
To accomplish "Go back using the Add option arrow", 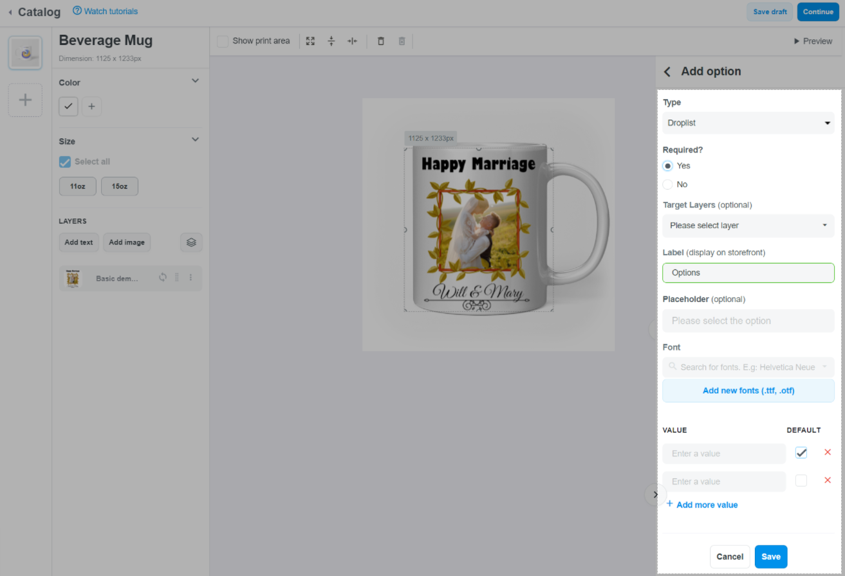I will pos(667,71).
